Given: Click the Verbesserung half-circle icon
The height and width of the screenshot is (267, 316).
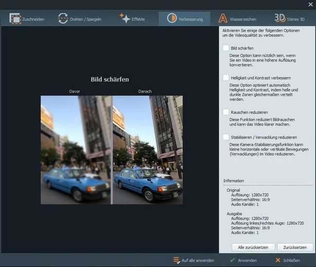Looking at the screenshot, I should click(172, 18).
